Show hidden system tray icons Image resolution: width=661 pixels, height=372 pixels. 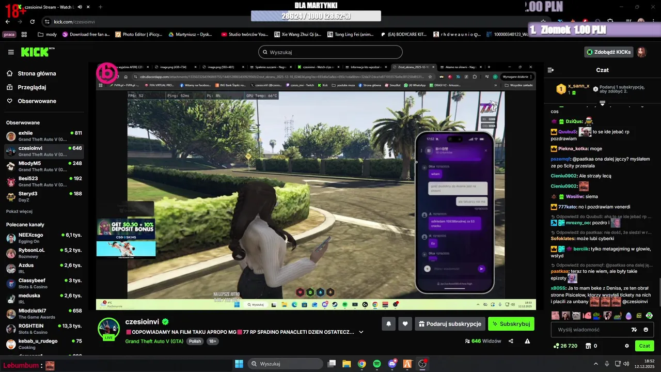pyautogui.click(x=595, y=364)
